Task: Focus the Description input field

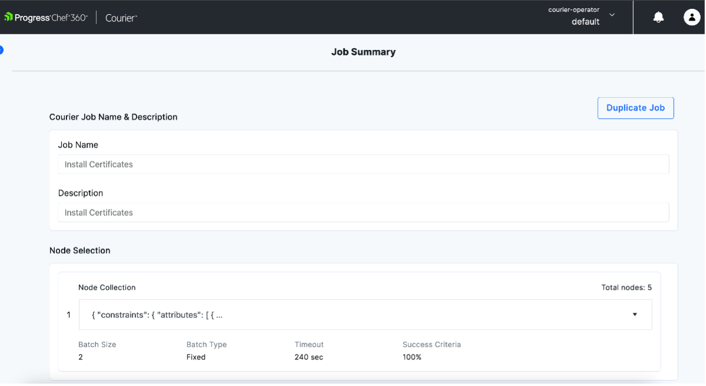Action: (363, 212)
